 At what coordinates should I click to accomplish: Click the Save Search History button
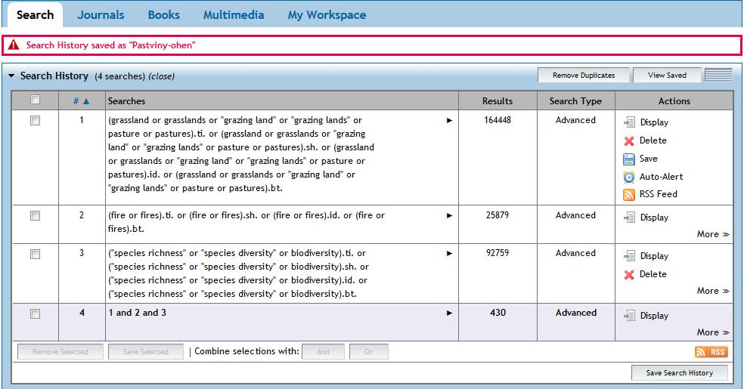click(680, 373)
